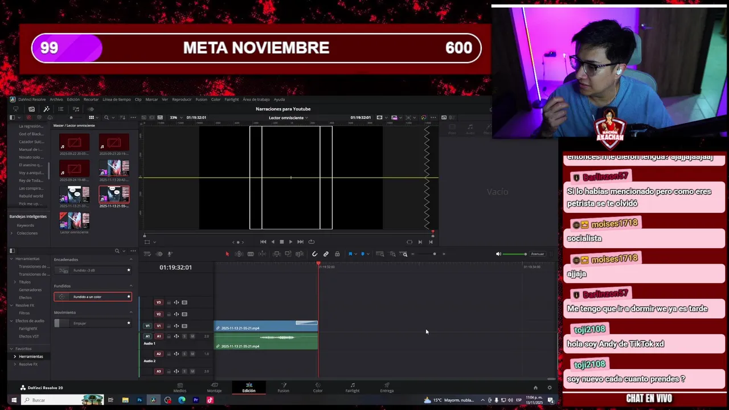Open the Área de trabajo menu
This screenshot has width=729, height=410.
256,100
